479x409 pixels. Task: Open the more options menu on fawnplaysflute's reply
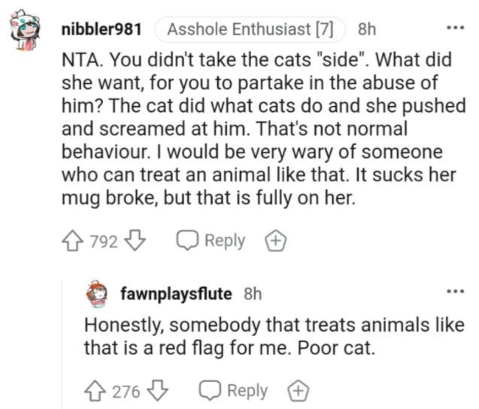coord(456,292)
